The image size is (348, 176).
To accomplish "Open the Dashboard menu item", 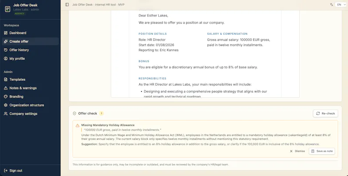I will [30, 33].
